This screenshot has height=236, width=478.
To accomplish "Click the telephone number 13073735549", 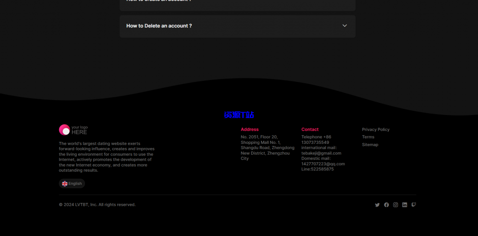I will pyautogui.click(x=315, y=142).
